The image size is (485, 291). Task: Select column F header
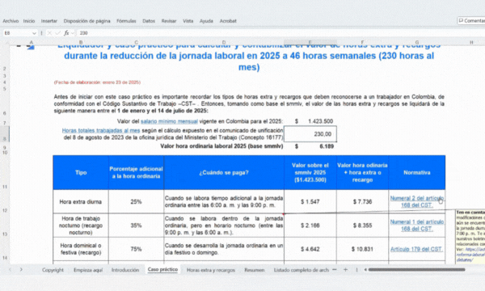(x=362, y=42)
